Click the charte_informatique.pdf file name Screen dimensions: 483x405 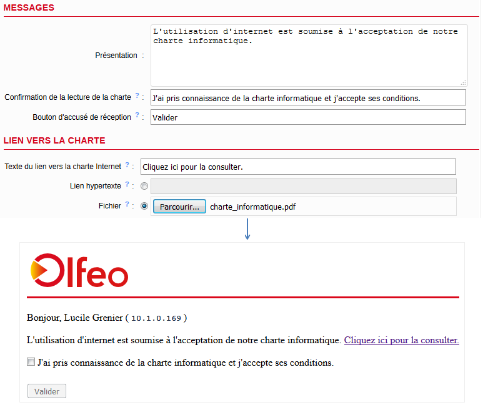pyautogui.click(x=253, y=207)
